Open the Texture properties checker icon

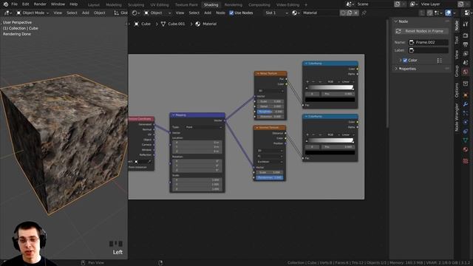click(x=466, y=161)
